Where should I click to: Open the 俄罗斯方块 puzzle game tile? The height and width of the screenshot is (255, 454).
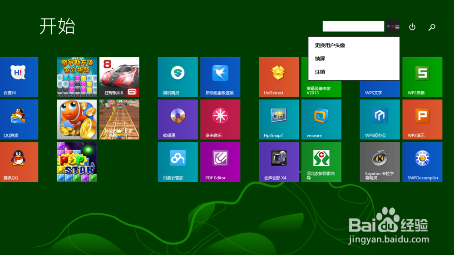click(x=77, y=77)
